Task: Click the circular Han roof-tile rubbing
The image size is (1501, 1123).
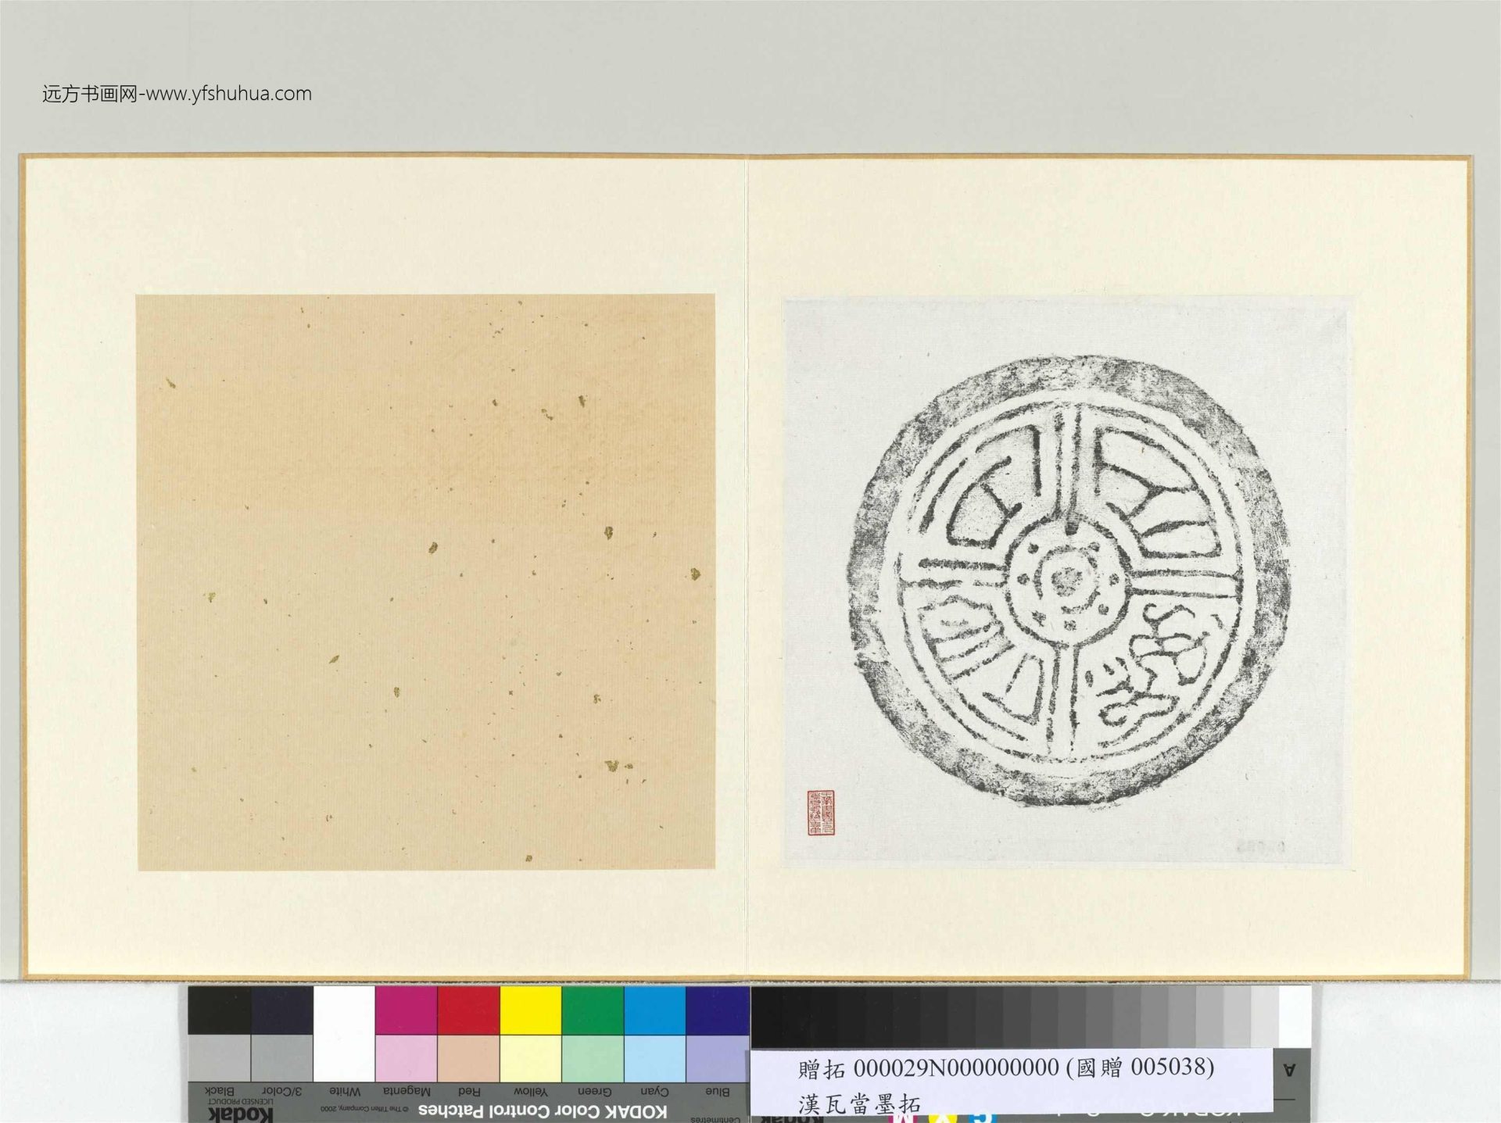Action: (x=1068, y=581)
